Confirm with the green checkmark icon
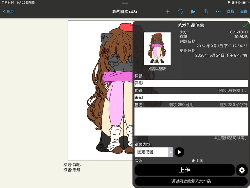250x188 pixels. pos(245,25)
